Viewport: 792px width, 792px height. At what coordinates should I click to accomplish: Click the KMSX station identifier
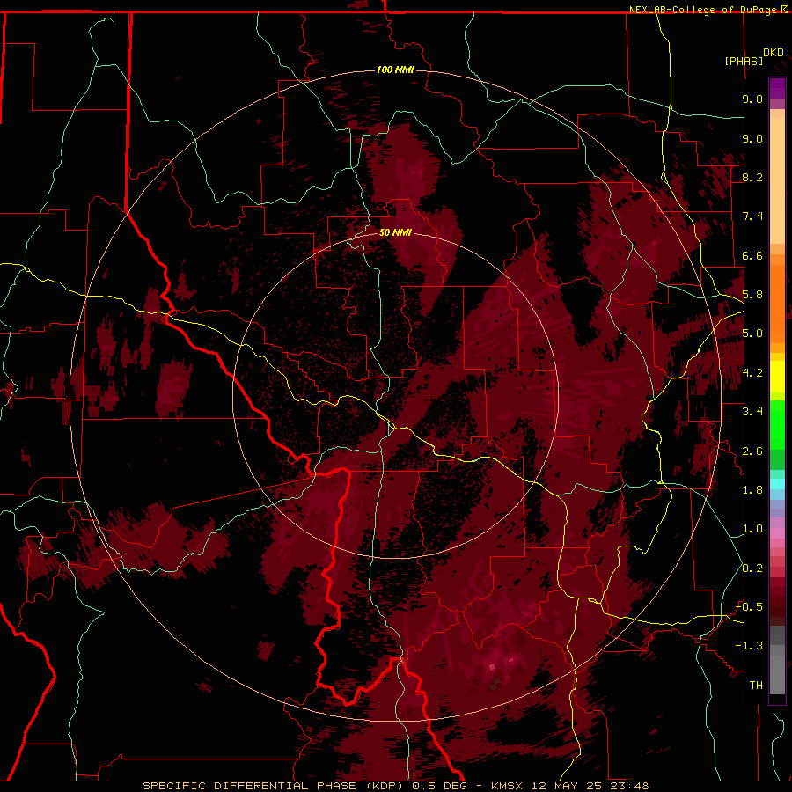tap(507, 786)
